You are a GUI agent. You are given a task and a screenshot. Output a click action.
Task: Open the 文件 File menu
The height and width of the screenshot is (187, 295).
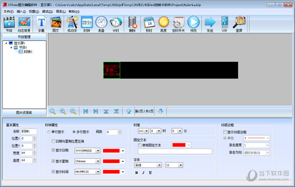(x=9, y=12)
